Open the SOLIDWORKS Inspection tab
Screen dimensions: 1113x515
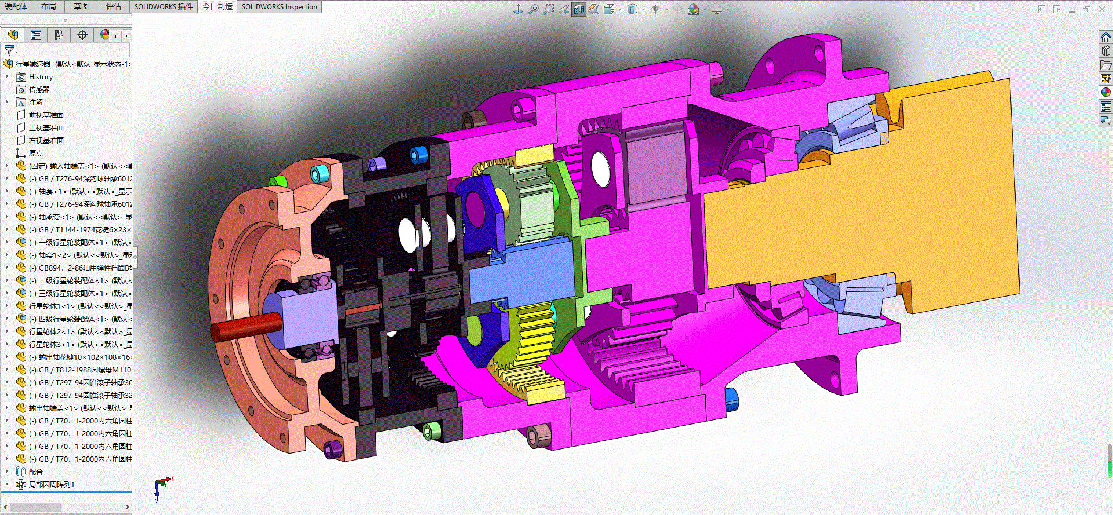(279, 6)
